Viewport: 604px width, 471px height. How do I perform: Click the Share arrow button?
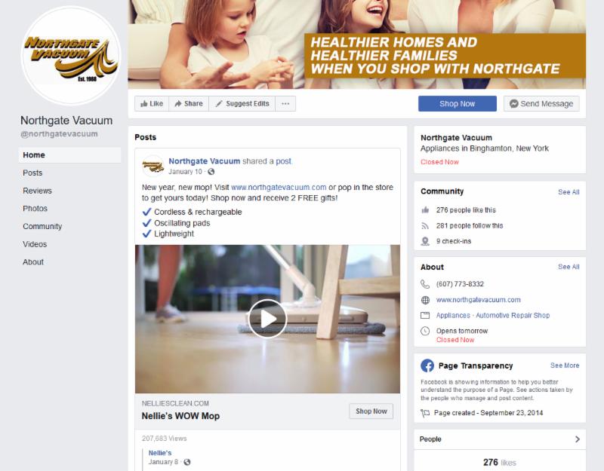pyautogui.click(x=189, y=104)
